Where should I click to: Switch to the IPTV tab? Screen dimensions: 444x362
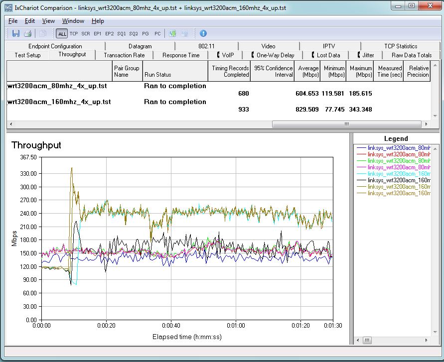coord(329,46)
